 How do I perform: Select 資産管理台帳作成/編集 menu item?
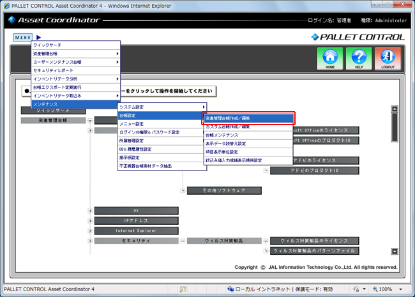click(x=248, y=118)
